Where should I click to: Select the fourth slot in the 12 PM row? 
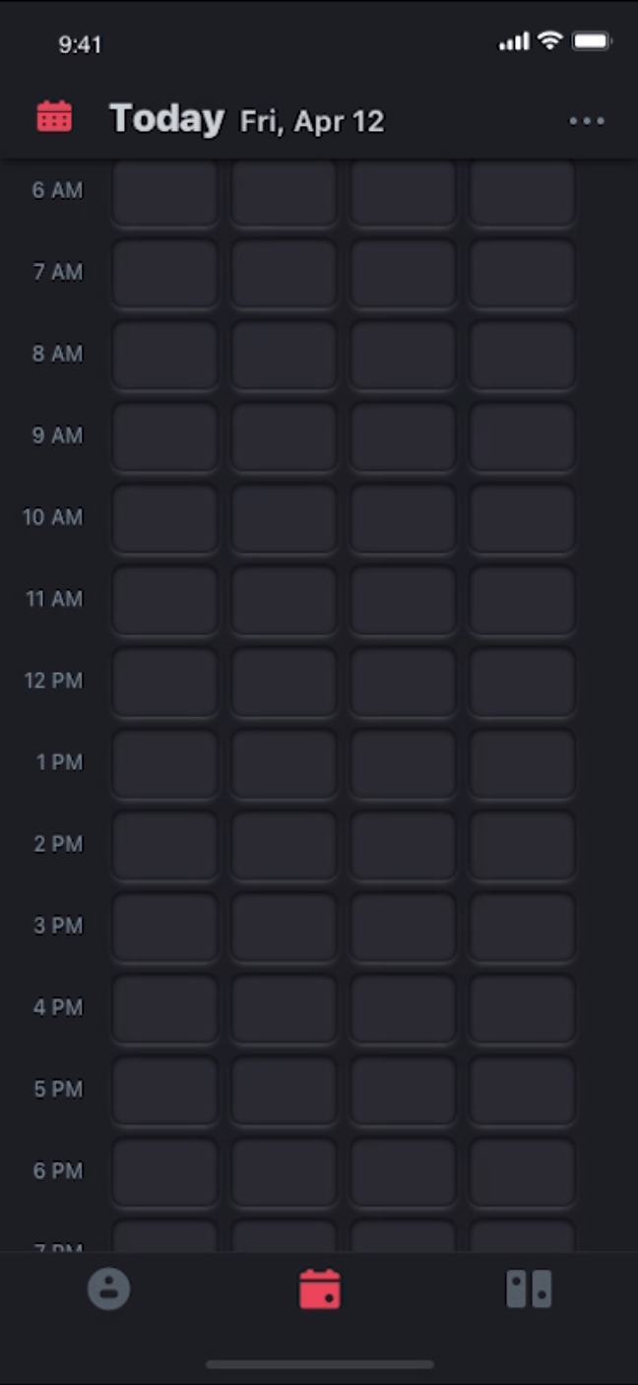[522, 682]
